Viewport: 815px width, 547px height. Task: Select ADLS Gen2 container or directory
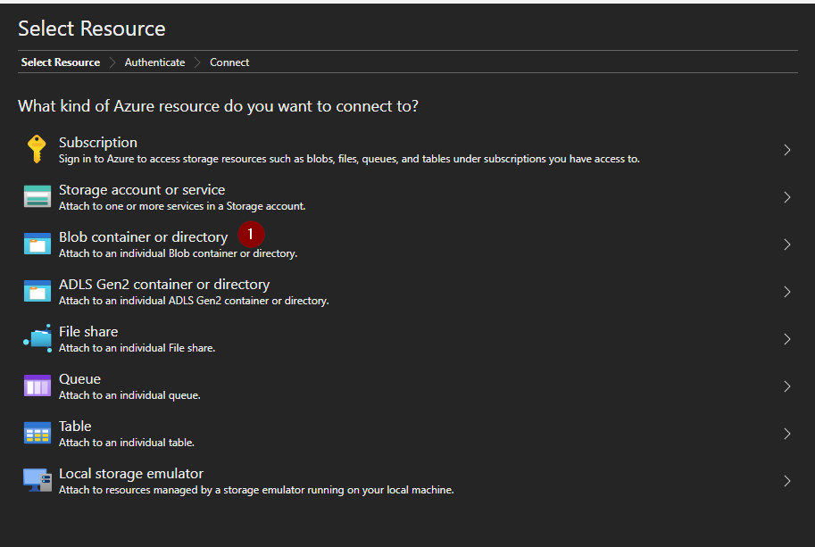click(x=163, y=284)
